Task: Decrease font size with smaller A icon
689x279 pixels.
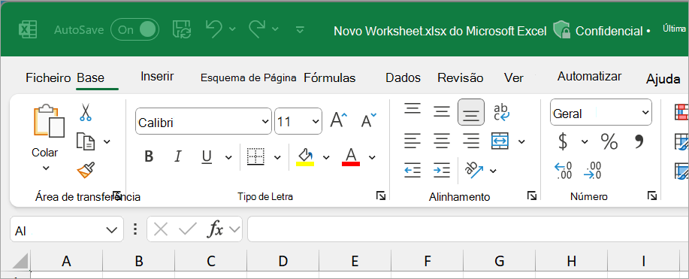Action: coord(368,120)
